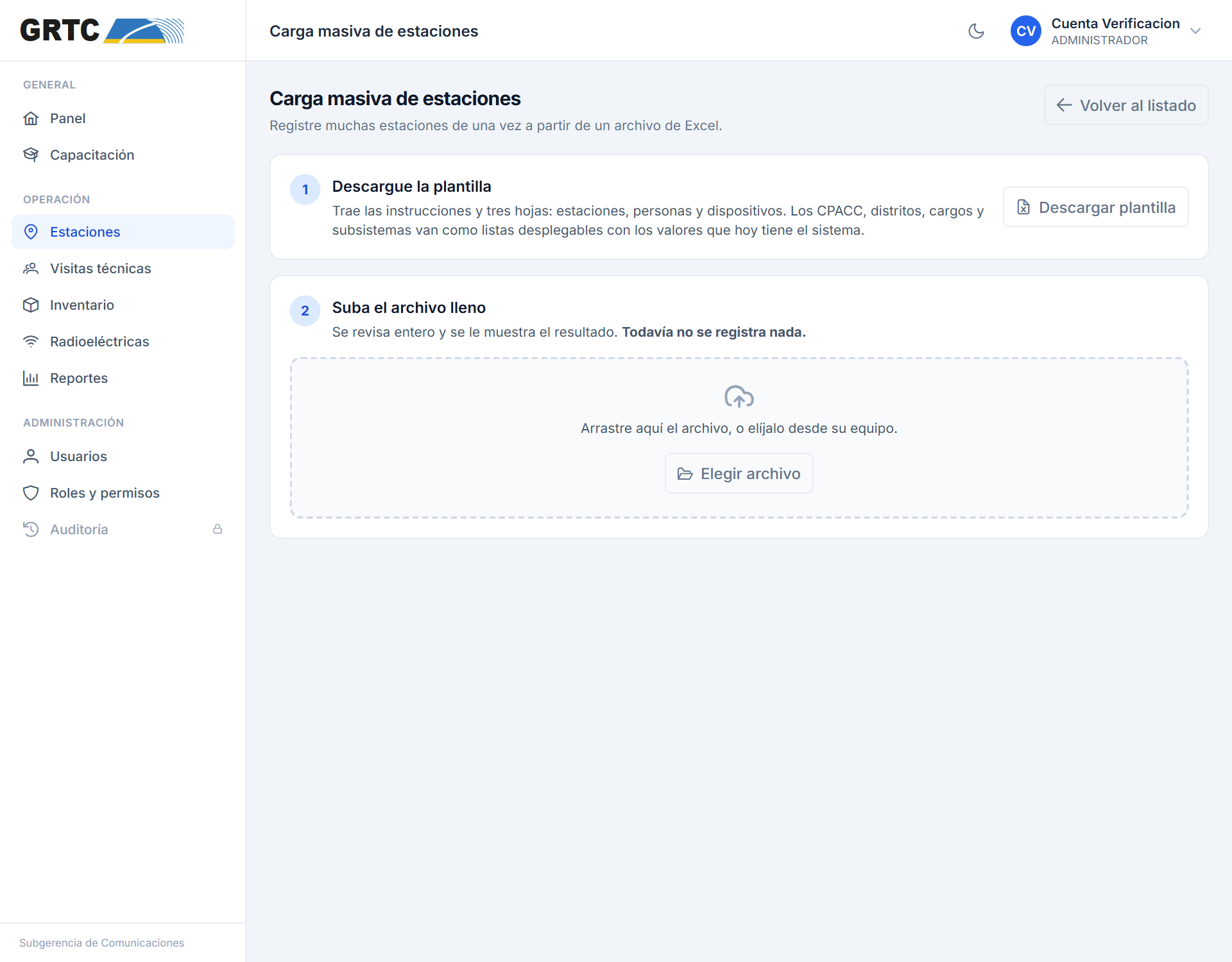Screen dimensions: 1232x962
Task: Click Descargar plantilla button
Action: coord(1095,207)
